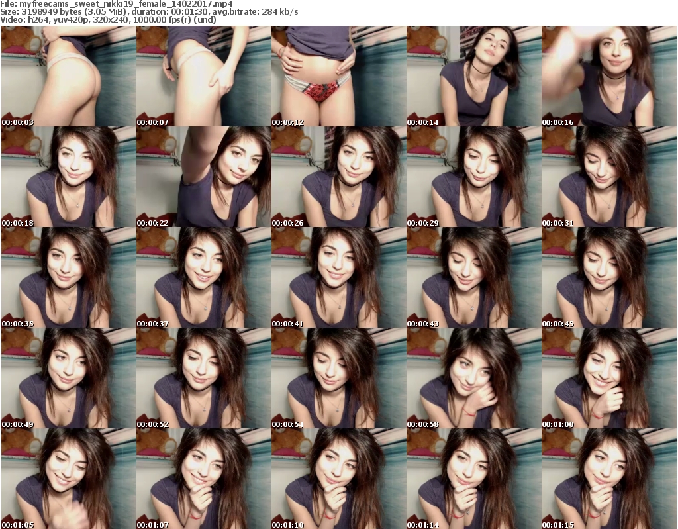Select the frame stamped 00:00:45

pyautogui.click(x=609, y=277)
